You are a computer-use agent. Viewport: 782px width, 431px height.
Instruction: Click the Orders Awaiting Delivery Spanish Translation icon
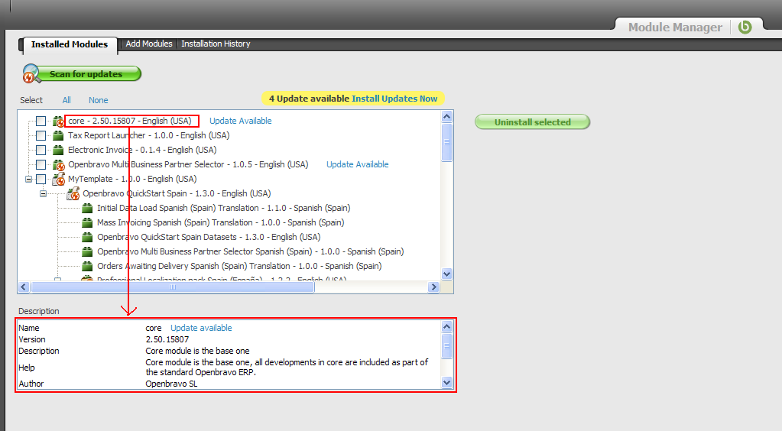(x=87, y=265)
